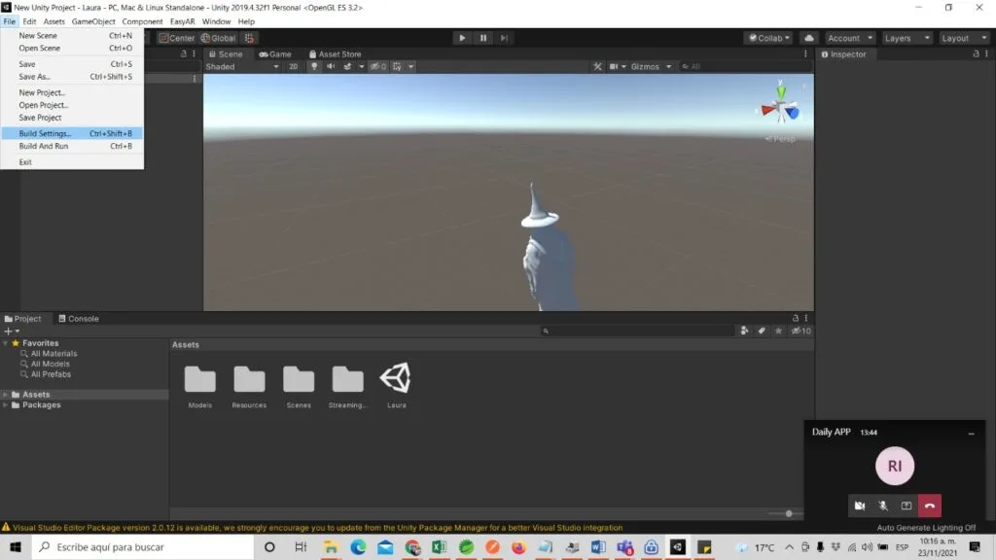This screenshot has height=560, width=996.
Task: Click the Step frame button
Action: (505, 38)
